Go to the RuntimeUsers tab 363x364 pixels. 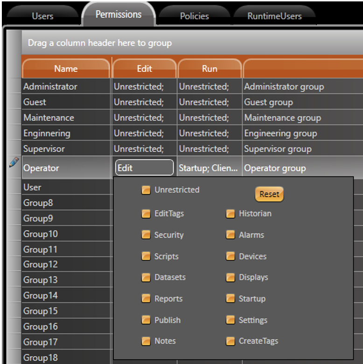(x=274, y=16)
